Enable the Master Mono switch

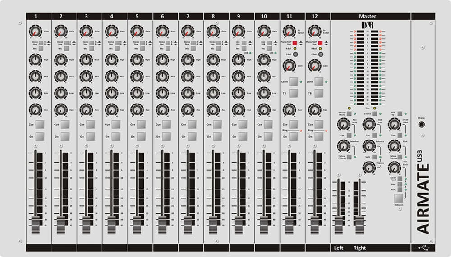[350, 114]
